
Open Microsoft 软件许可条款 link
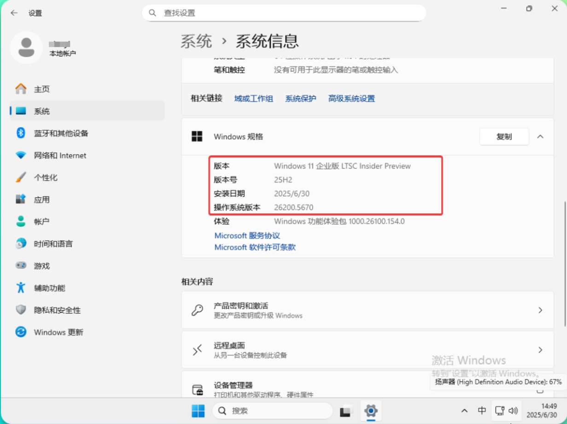point(255,247)
